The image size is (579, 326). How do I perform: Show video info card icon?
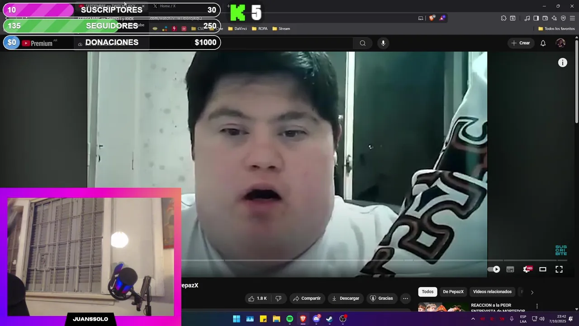point(562,63)
